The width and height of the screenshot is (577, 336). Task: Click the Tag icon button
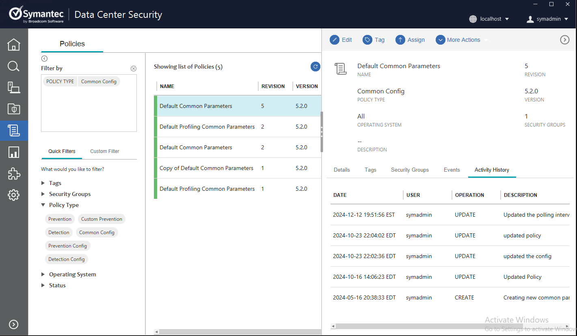(367, 40)
